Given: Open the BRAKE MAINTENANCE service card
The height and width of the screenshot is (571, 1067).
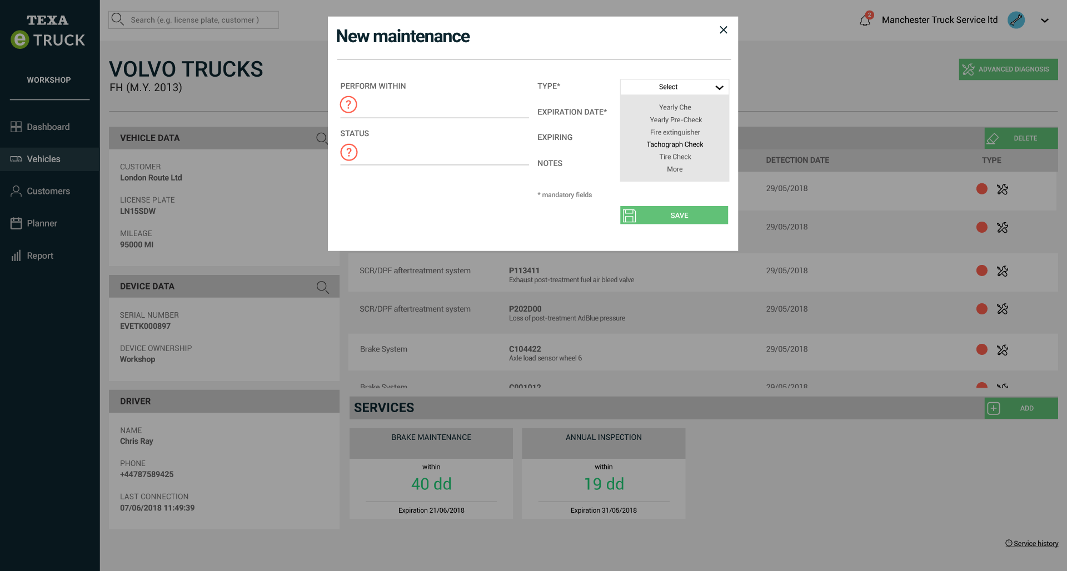Looking at the screenshot, I should point(431,473).
